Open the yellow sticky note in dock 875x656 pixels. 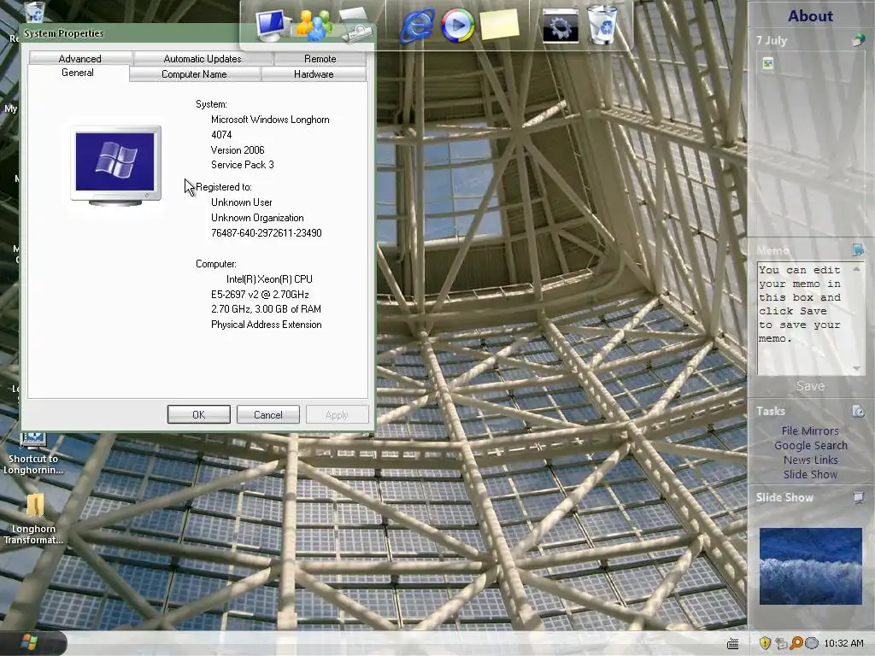[499, 24]
